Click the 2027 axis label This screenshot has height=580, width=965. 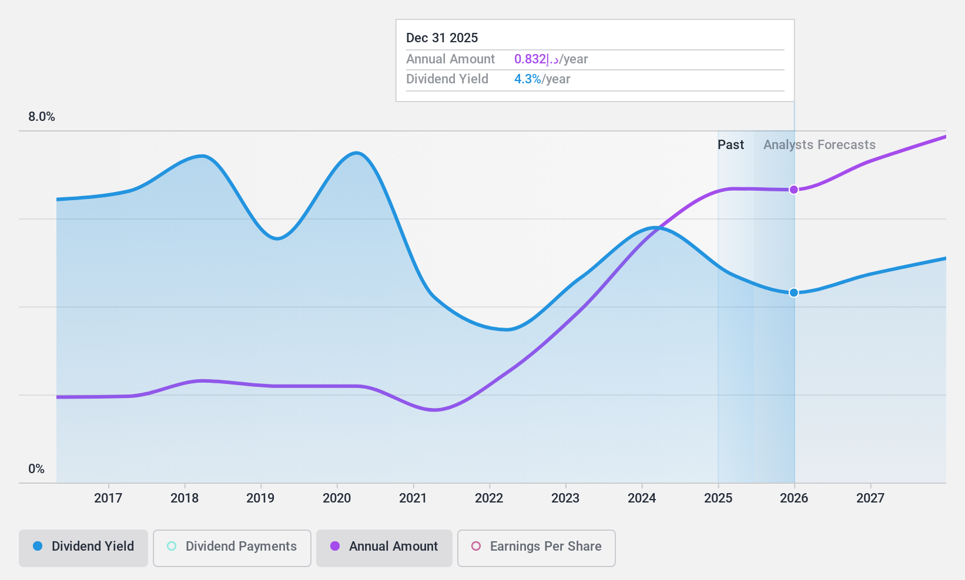(870, 498)
